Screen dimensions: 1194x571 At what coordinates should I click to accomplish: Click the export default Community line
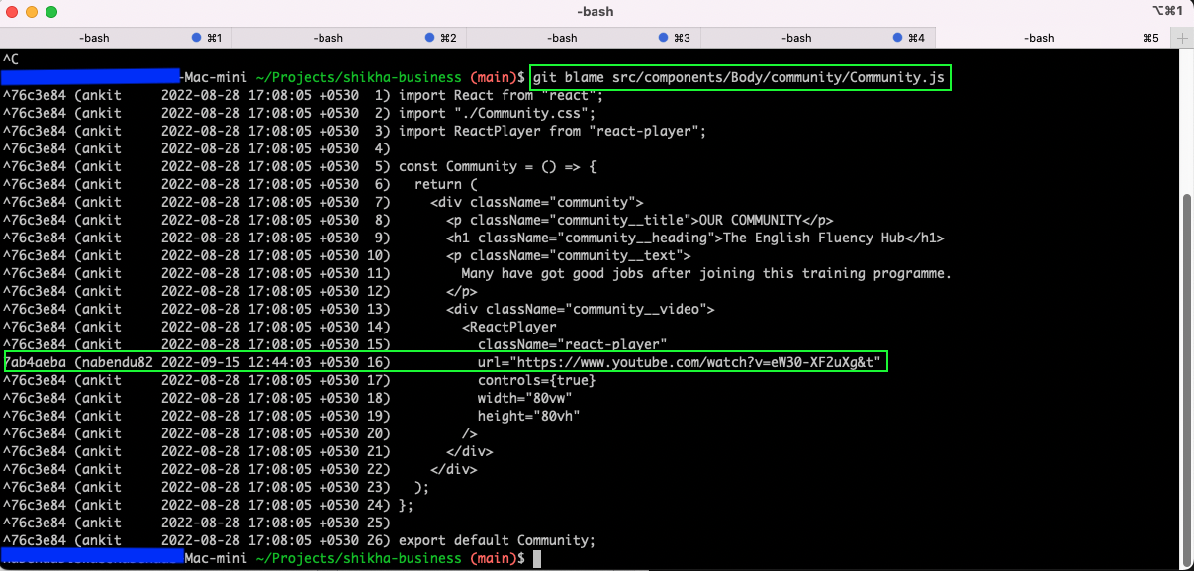click(496, 540)
